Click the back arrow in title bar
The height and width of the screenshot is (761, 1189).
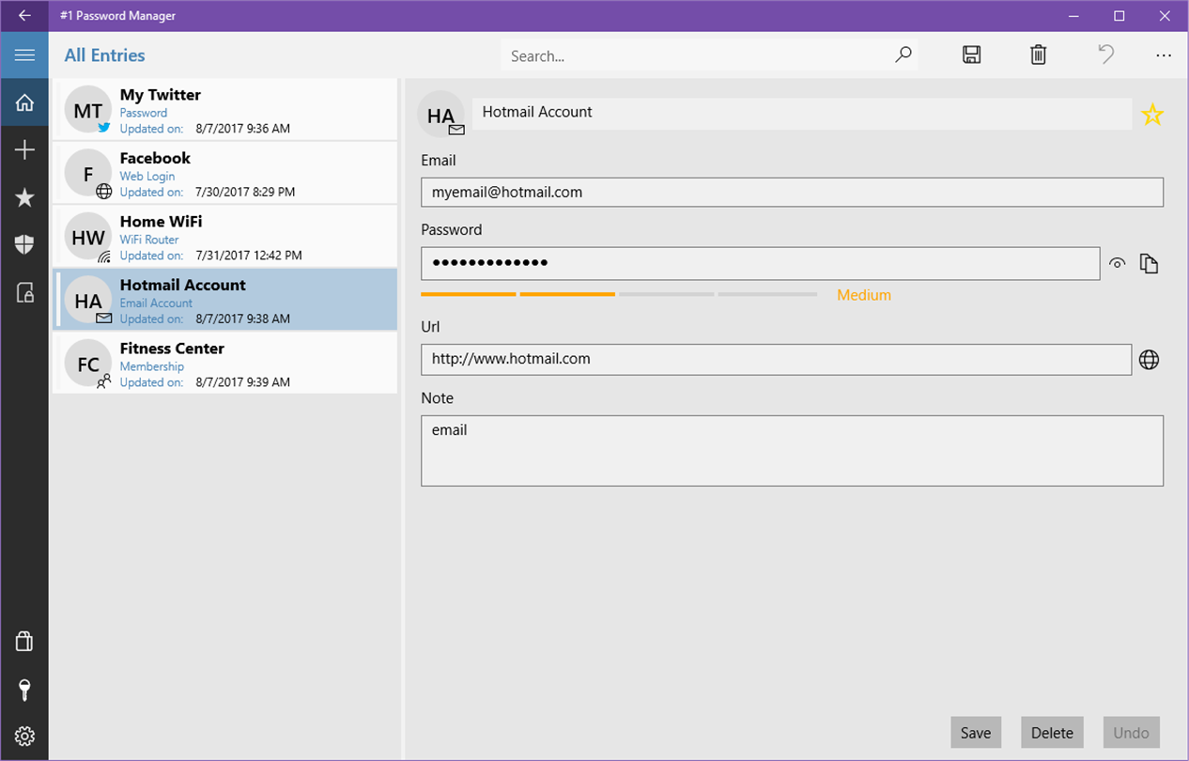point(24,16)
